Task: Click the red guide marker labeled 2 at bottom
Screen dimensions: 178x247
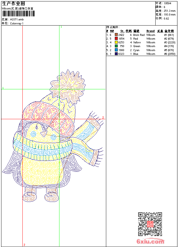Action: pyautogui.click(x=24, y=245)
